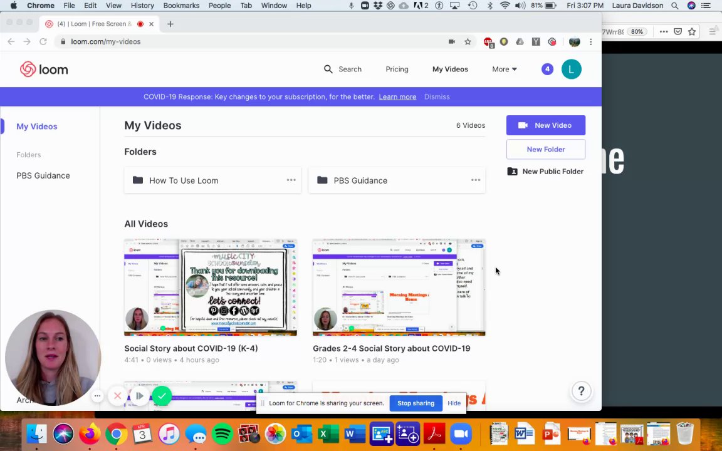The image size is (722, 451).
Task: Click Social Story about COVID-19 (K-4) title
Action: click(x=191, y=348)
